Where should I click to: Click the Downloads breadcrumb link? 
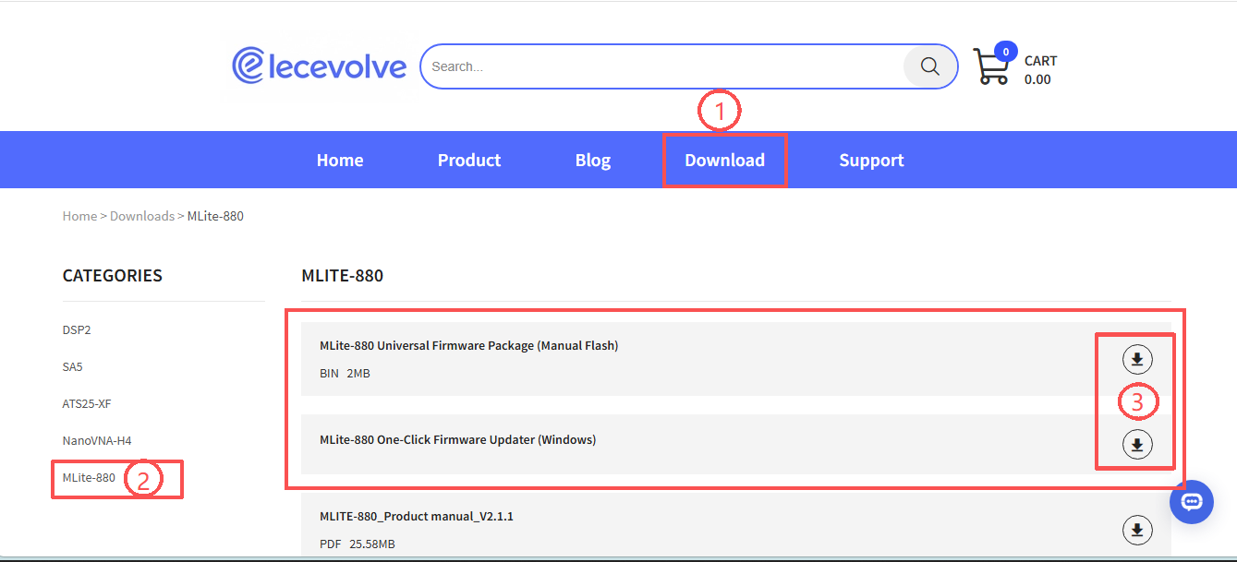click(142, 216)
